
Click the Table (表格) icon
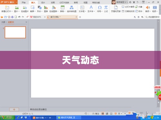(x=62, y=7)
